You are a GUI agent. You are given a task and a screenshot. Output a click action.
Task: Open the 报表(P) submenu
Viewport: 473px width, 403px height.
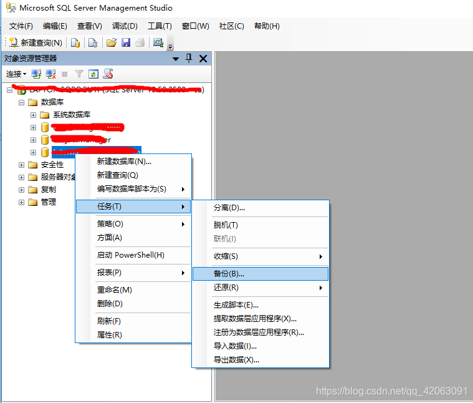tap(133, 273)
